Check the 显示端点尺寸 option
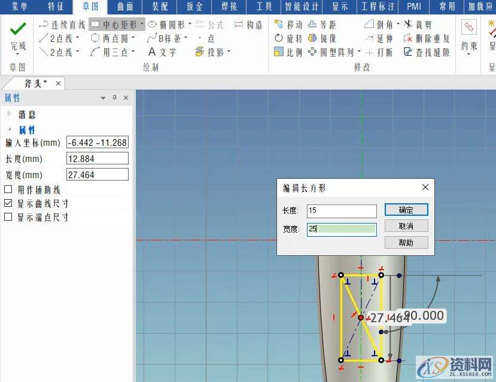Viewport: 496px width, 382px height. (9, 216)
